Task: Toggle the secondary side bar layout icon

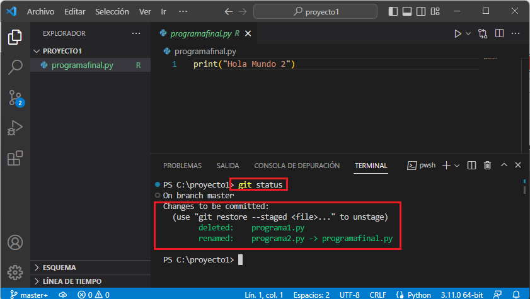Action: pyautogui.click(x=421, y=11)
